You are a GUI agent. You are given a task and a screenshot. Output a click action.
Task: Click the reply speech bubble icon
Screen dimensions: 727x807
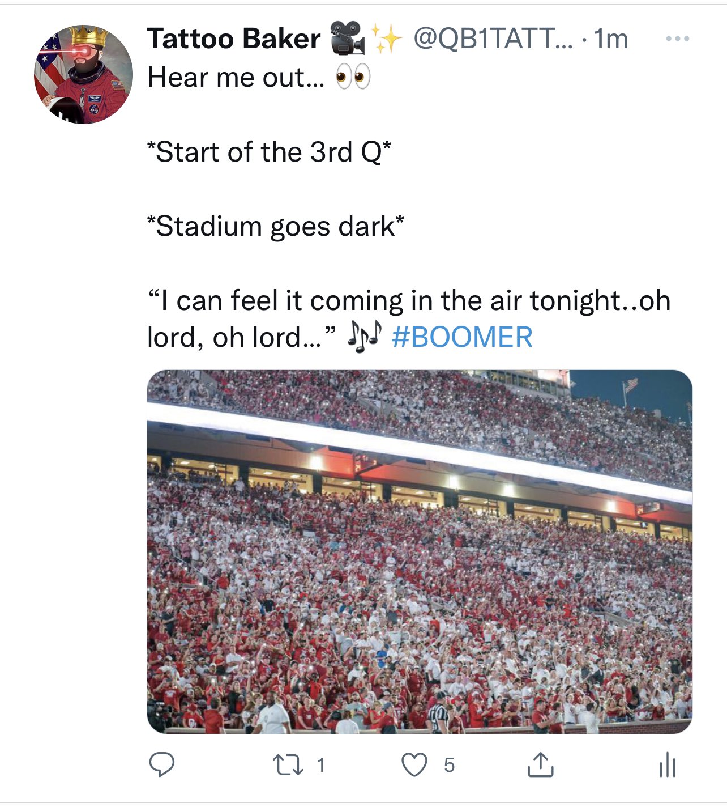coord(162,765)
